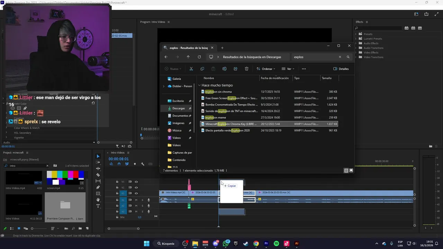Open the Nuevo dropdown in Explorer
This screenshot has width=443, height=249.
tap(173, 69)
